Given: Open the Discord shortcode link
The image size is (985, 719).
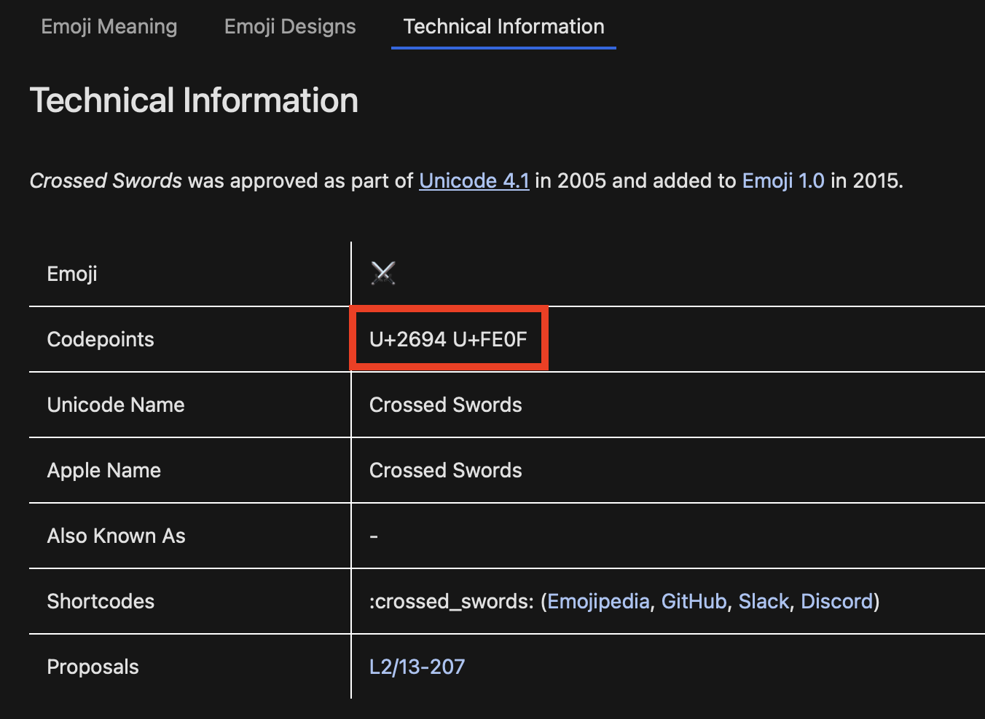Looking at the screenshot, I should pos(836,601).
